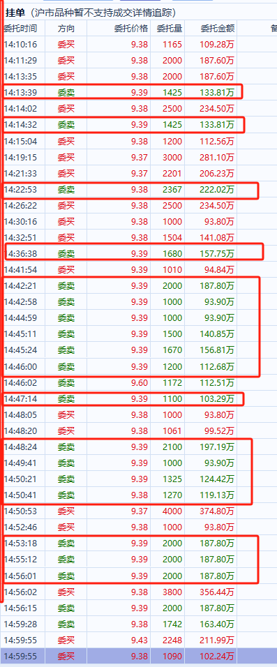
Task: Click the amount 99.52万
Action: (219, 431)
